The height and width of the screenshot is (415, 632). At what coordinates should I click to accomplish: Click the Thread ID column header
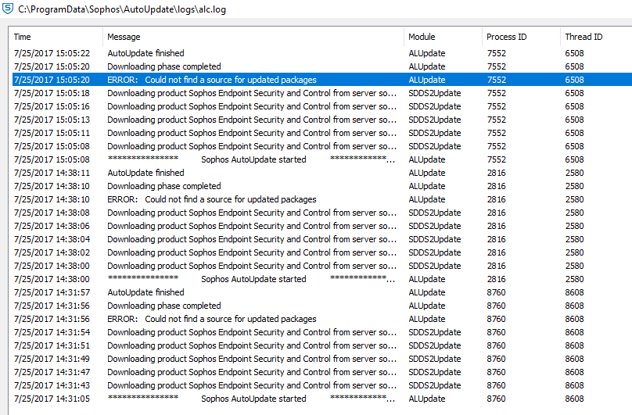596,37
